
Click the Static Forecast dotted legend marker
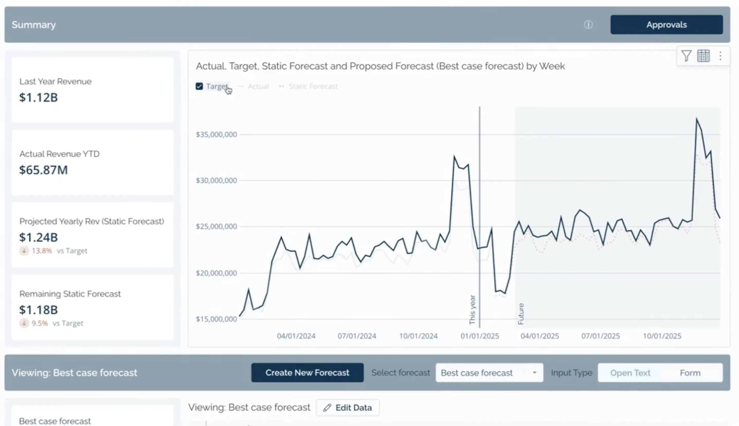[281, 86]
